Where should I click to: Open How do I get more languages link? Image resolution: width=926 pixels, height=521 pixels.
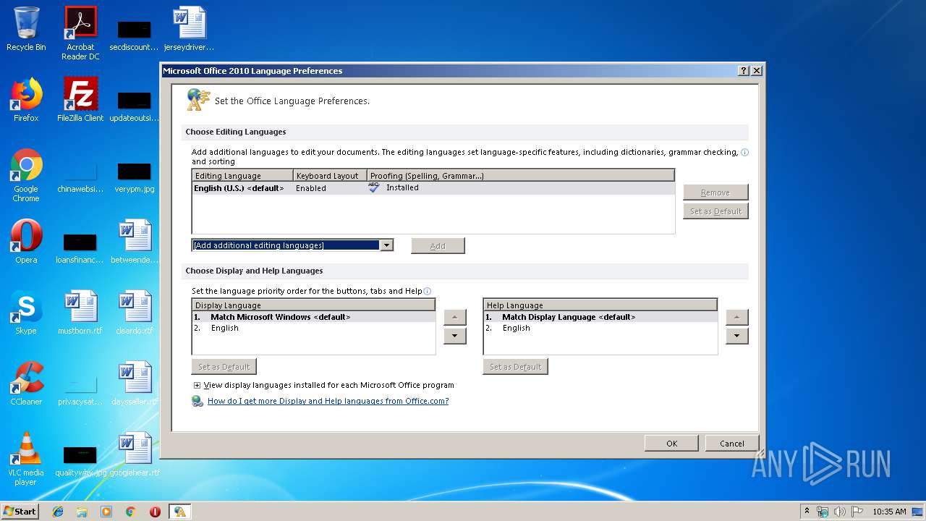pyautogui.click(x=328, y=401)
